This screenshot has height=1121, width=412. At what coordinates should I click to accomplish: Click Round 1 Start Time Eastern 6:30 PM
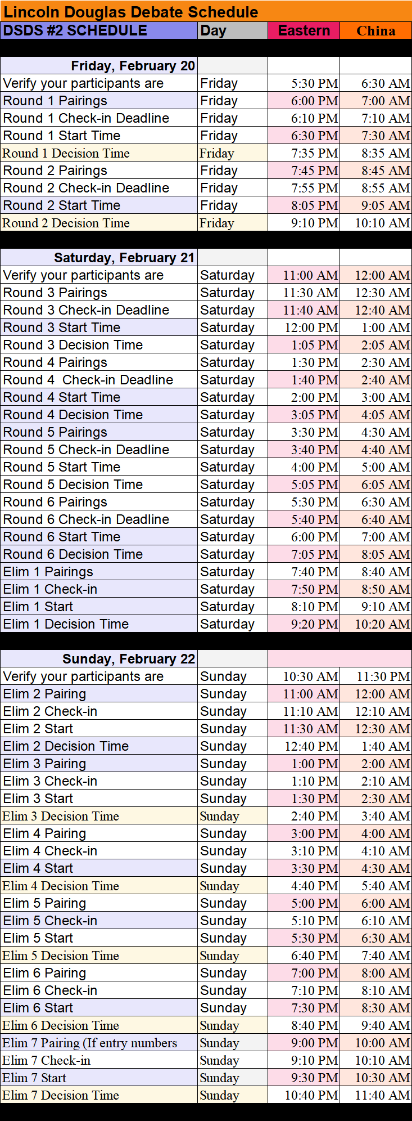[314, 136]
